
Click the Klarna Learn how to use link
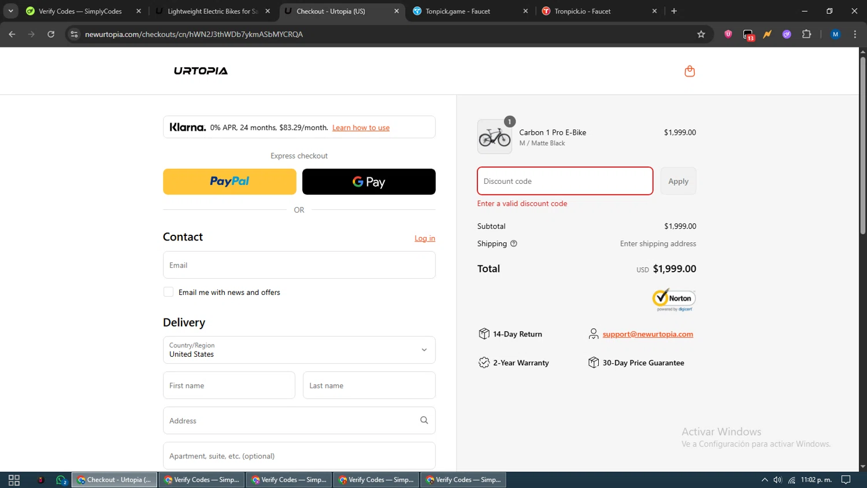point(361,128)
